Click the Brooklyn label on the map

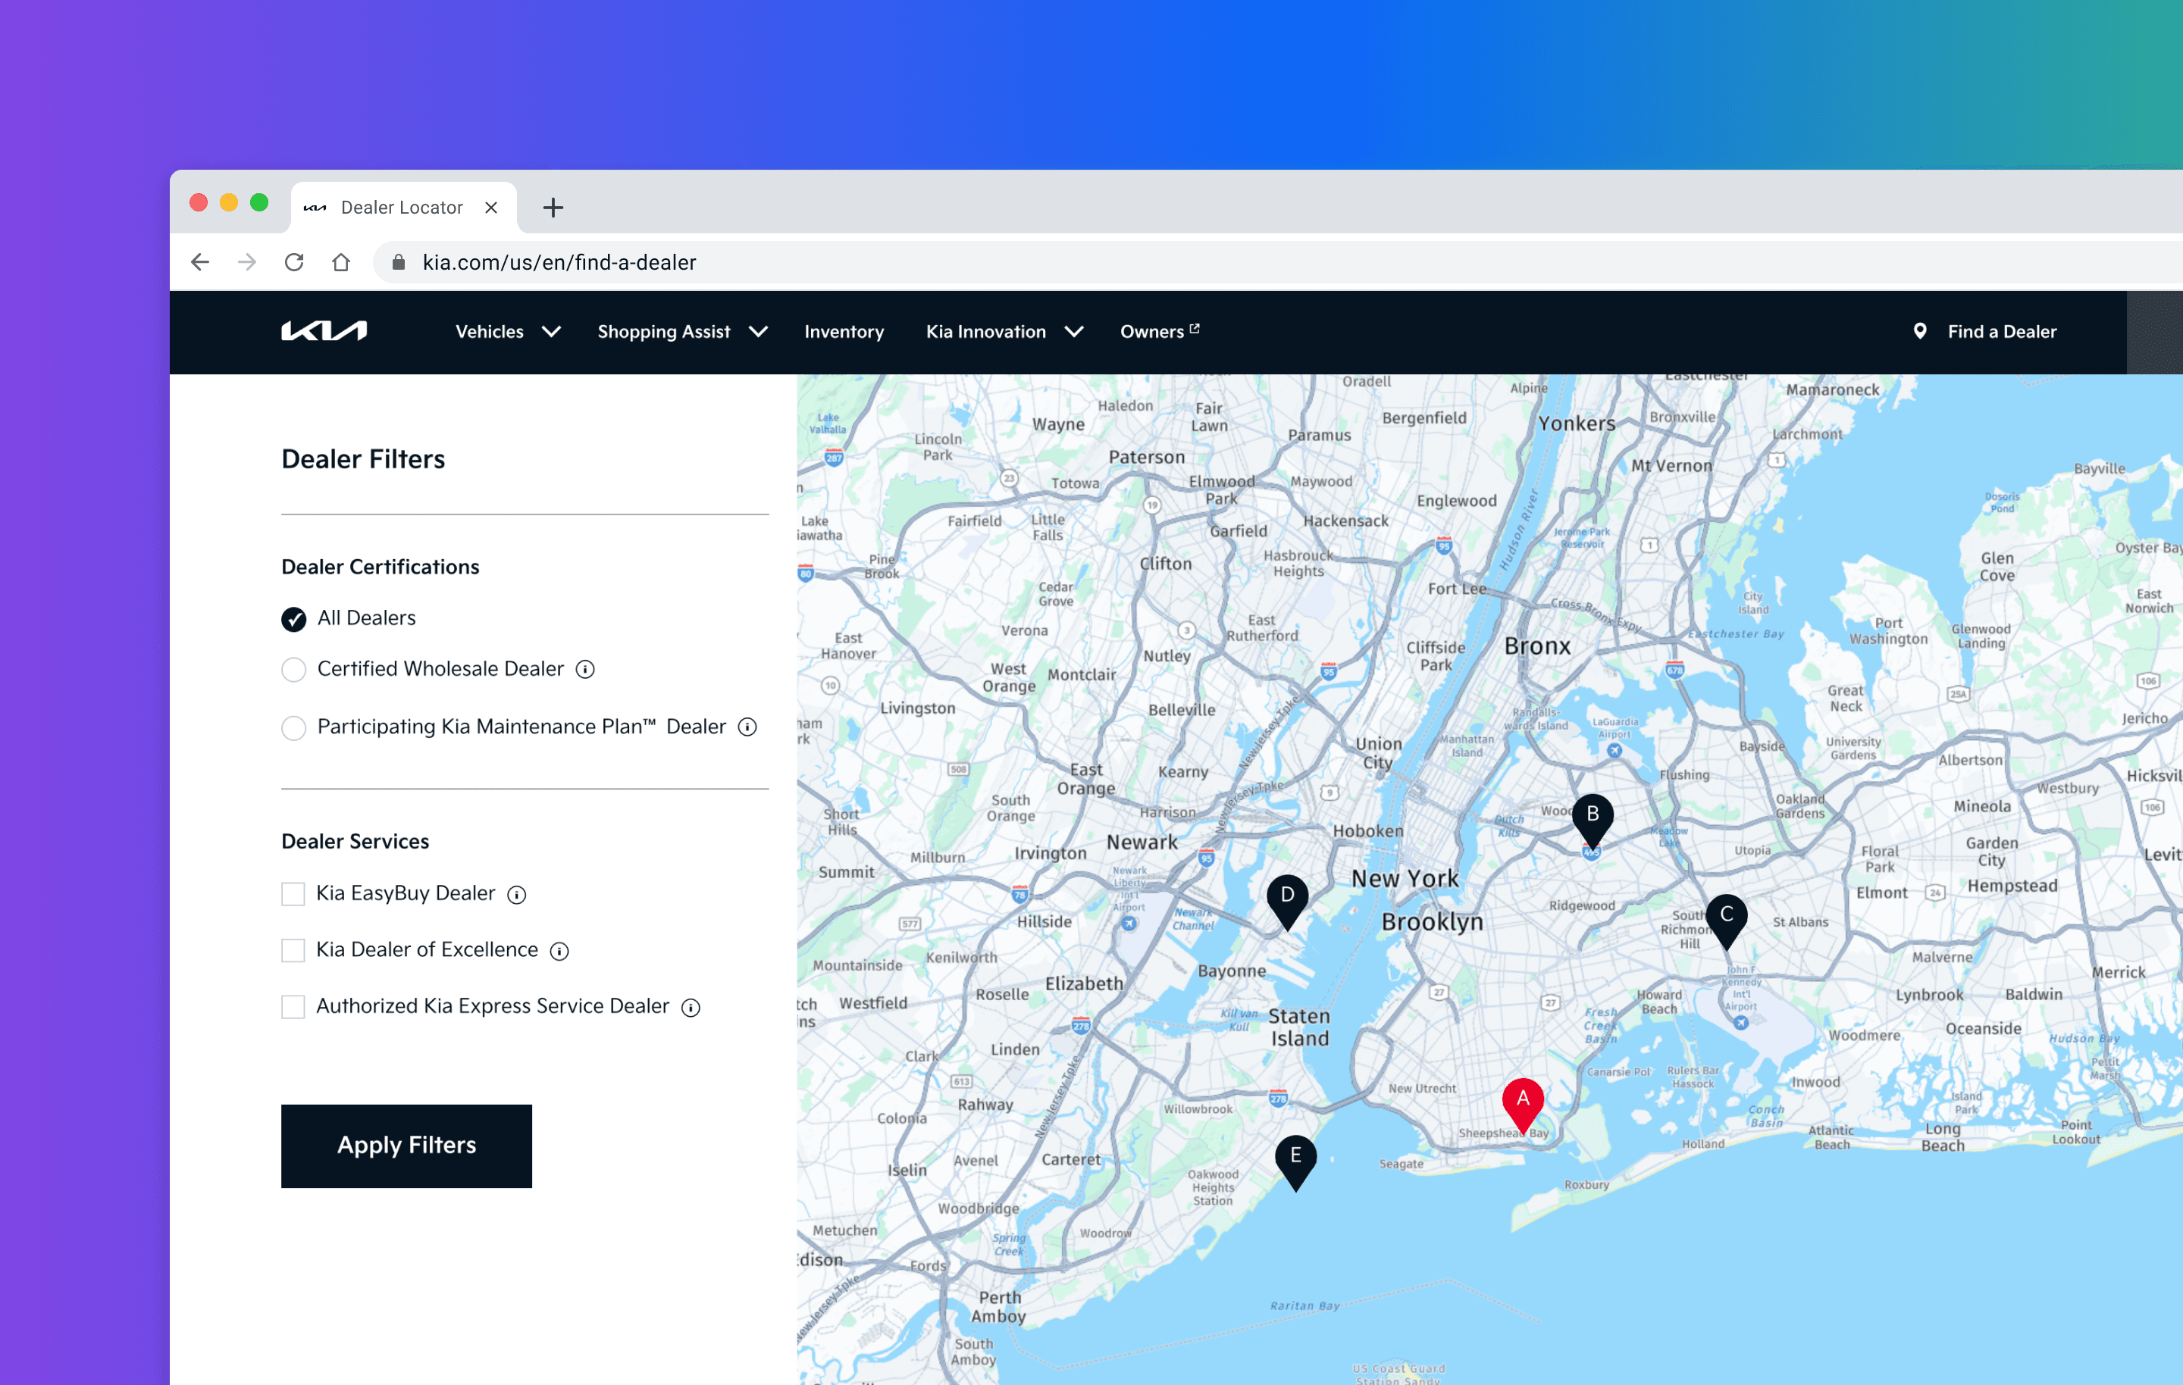1433,922
